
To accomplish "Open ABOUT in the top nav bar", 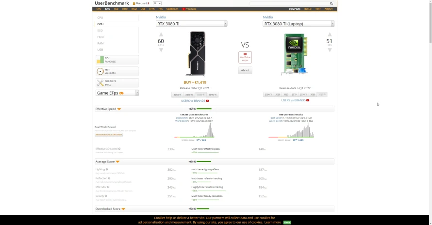I will coord(329,9).
